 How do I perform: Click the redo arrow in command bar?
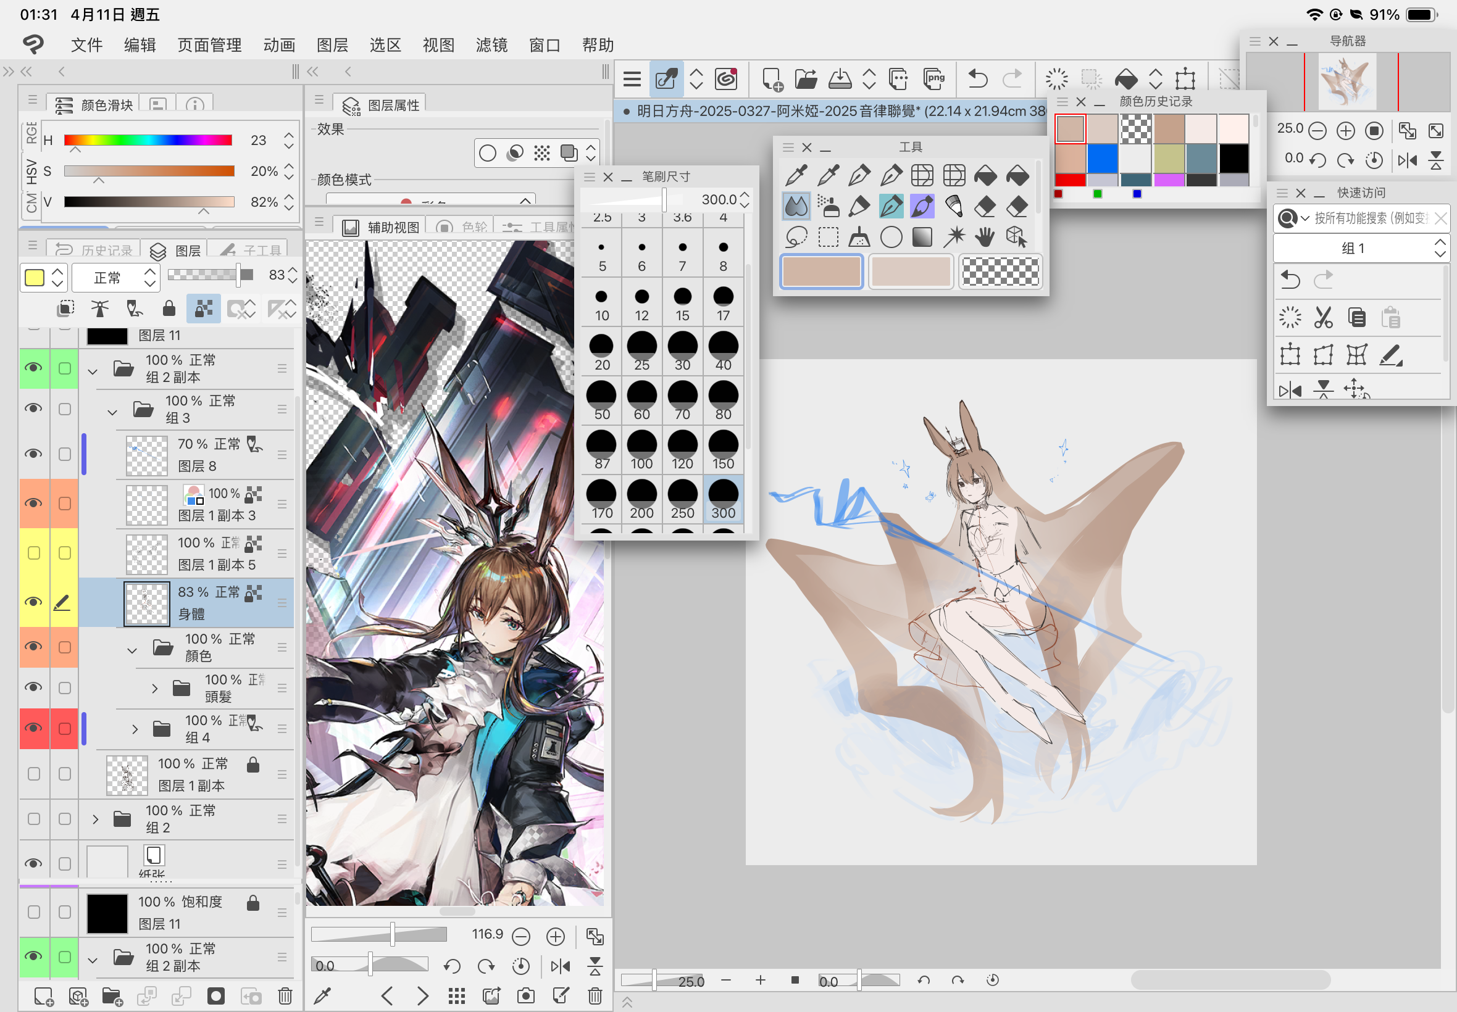1012,78
